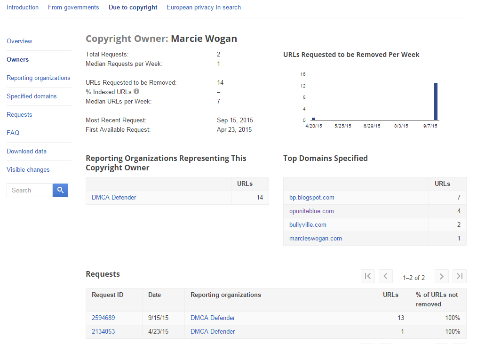Screen dimensions: 477x344
Task: Click the tall 9/7/15 chart bar
Action: pyautogui.click(x=436, y=102)
